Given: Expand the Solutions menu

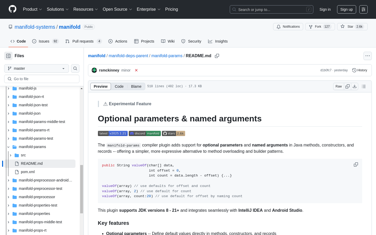Looking at the screenshot, I should click(58, 9).
